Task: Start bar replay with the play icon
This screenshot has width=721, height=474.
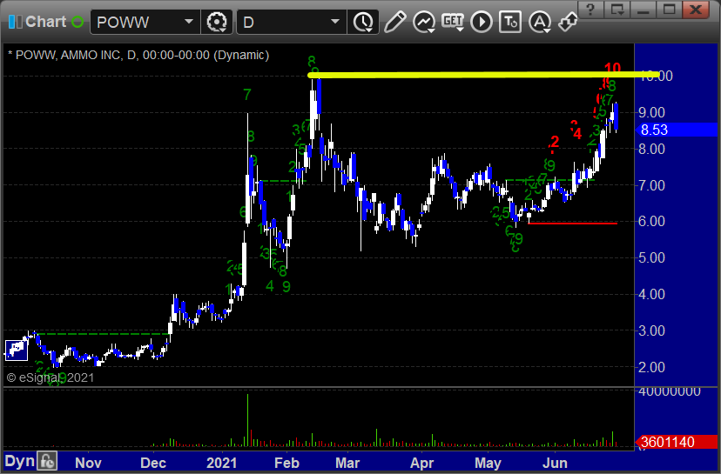Action: (x=482, y=22)
